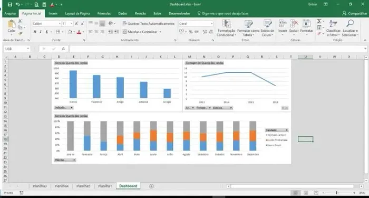Switch to the Inserir tab
The image size is (369, 198).
coord(53,14)
